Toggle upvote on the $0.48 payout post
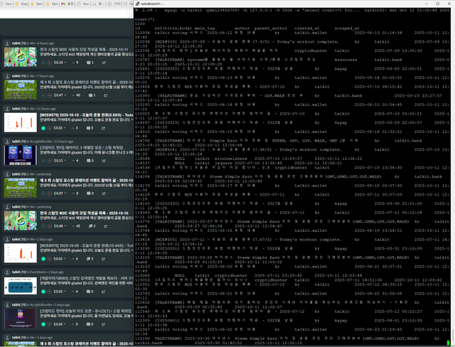The width and height of the screenshot is (455, 347). (43, 226)
